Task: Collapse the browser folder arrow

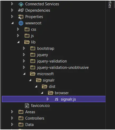Action: tap(42, 93)
